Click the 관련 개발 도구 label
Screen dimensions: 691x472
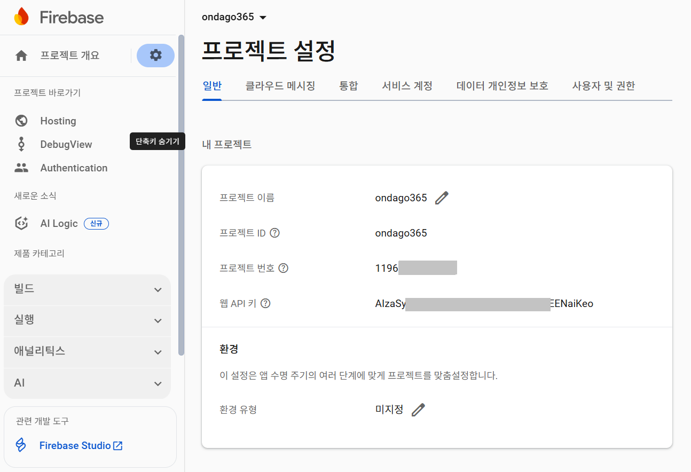point(42,421)
